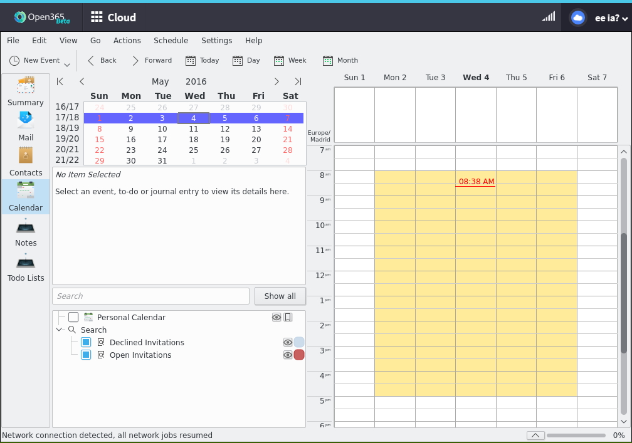
Task: Uncheck Declined Invitations checkbox
Action: coord(86,342)
